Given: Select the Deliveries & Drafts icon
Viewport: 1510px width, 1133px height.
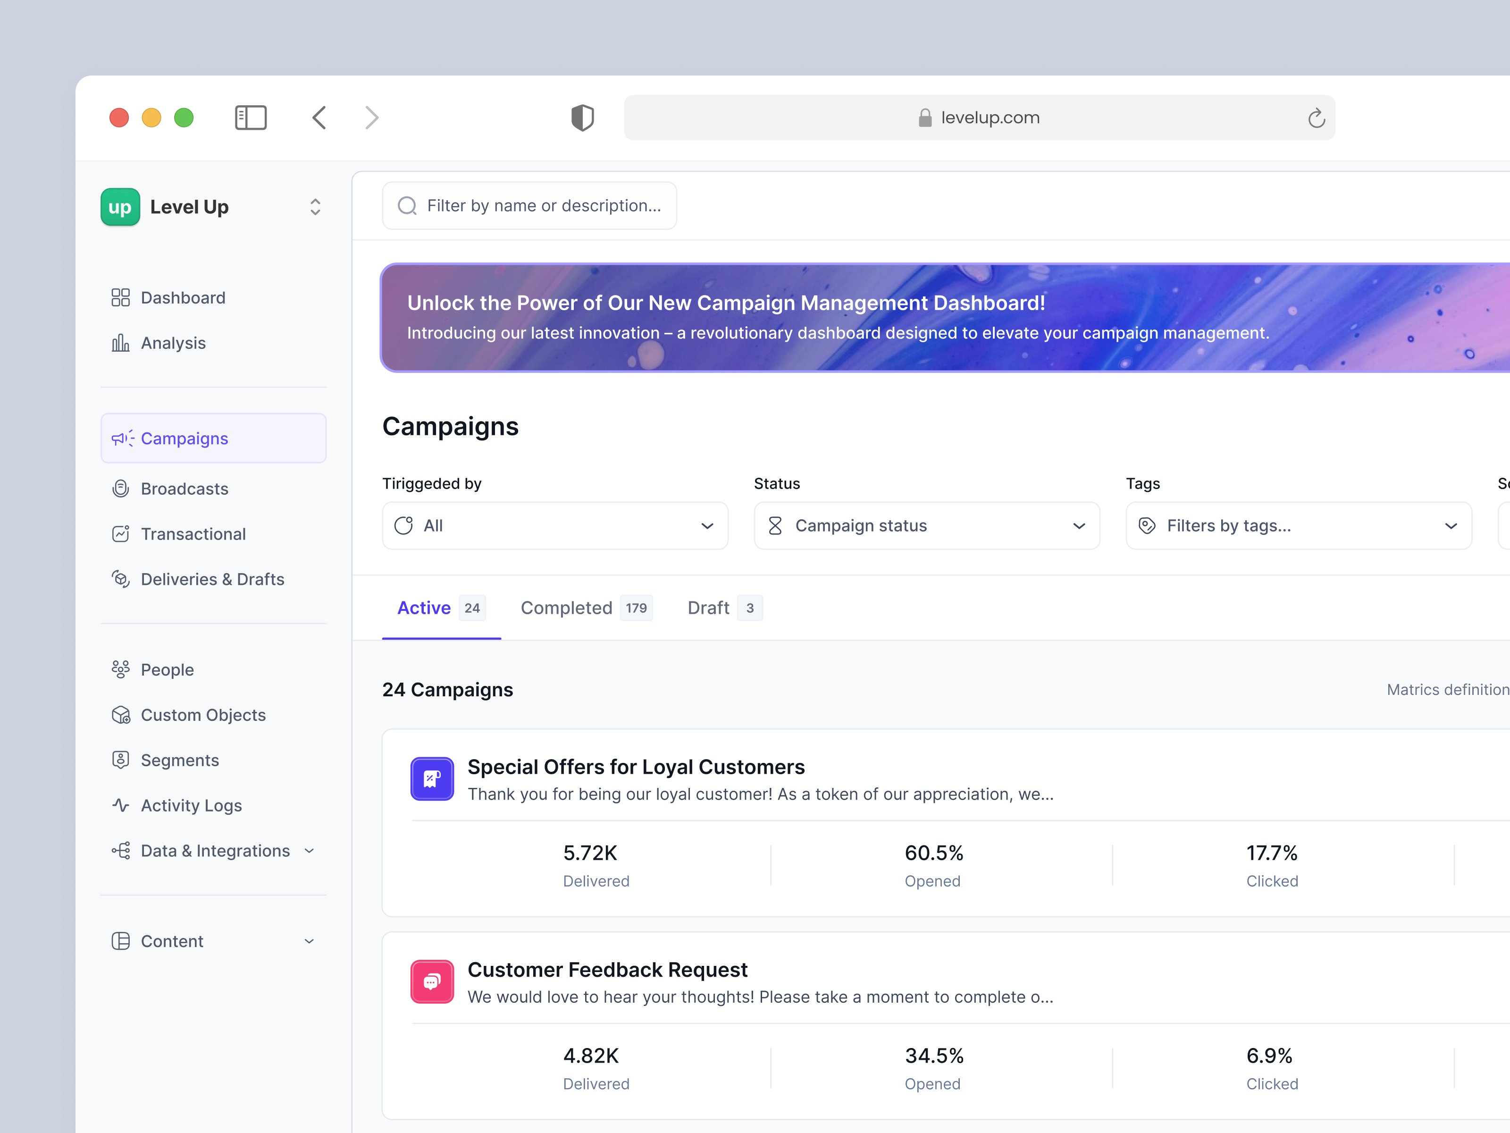Looking at the screenshot, I should (121, 578).
